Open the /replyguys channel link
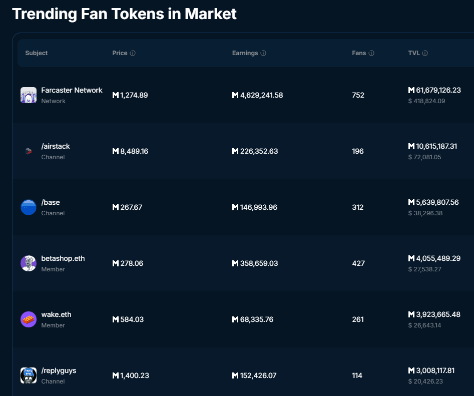 (x=59, y=370)
